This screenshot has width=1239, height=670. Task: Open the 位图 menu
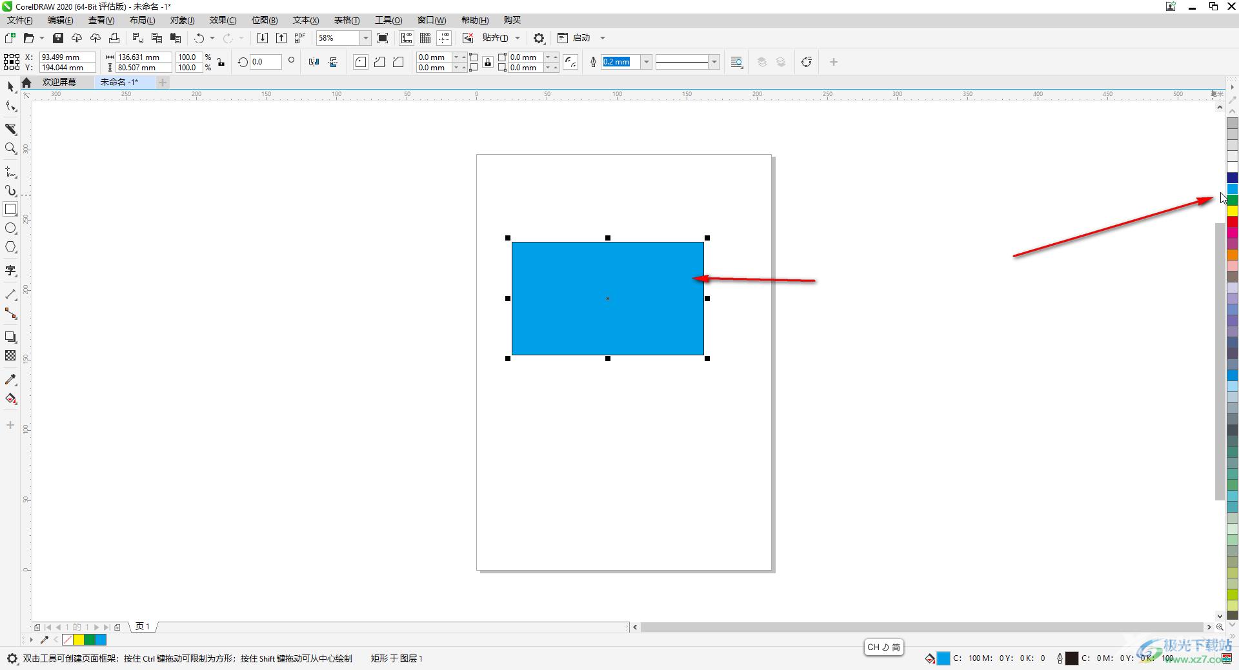[x=265, y=20]
